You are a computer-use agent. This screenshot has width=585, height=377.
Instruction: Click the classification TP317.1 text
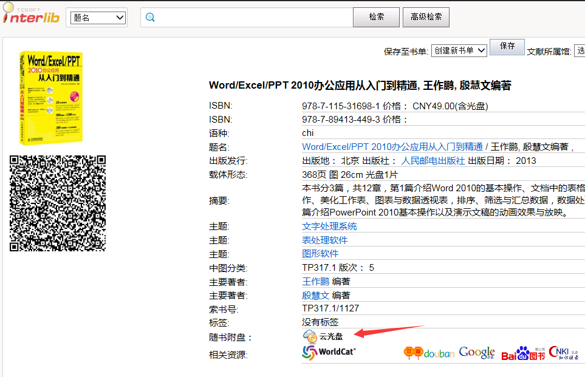319,268
